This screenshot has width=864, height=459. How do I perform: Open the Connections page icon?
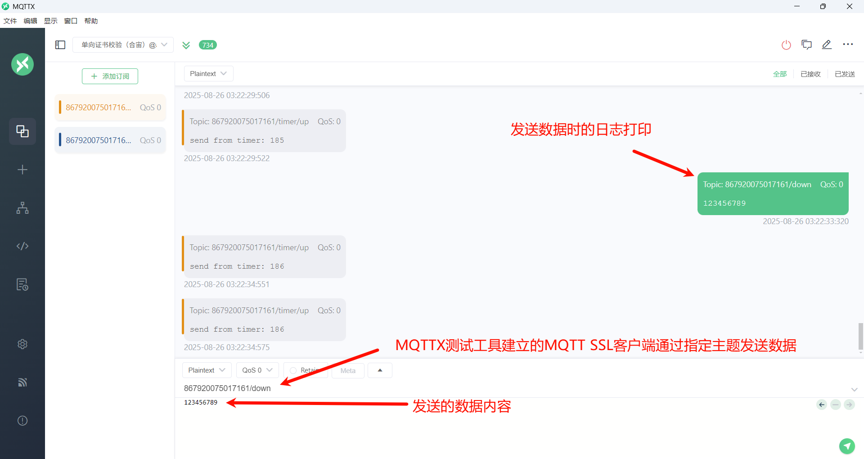[x=22, y=131]
